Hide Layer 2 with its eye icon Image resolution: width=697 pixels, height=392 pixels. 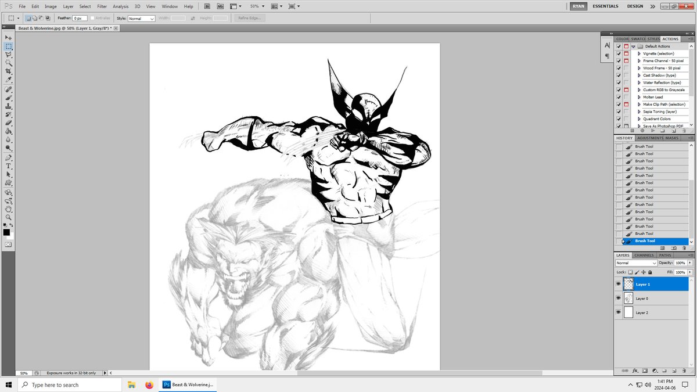618,312
